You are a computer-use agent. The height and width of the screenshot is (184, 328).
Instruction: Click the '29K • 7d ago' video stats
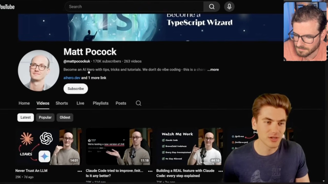[x=24, y=177]
